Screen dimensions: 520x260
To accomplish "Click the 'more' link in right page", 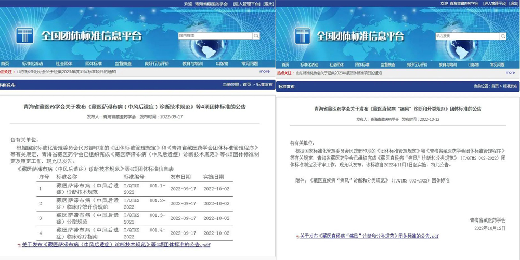I will click(x=511, y=72).
